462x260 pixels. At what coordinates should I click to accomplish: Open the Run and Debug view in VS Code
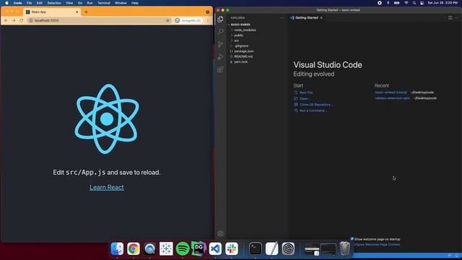[x=220, y=57]
